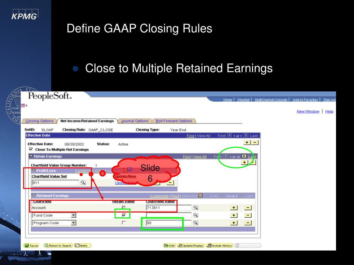
Task: Download Retained Earnings grid to spreadsheet icon
Action: 200,195
